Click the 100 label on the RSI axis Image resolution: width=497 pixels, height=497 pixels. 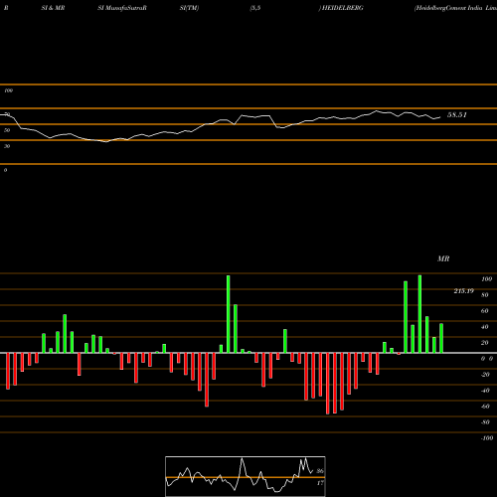[9, 90]
